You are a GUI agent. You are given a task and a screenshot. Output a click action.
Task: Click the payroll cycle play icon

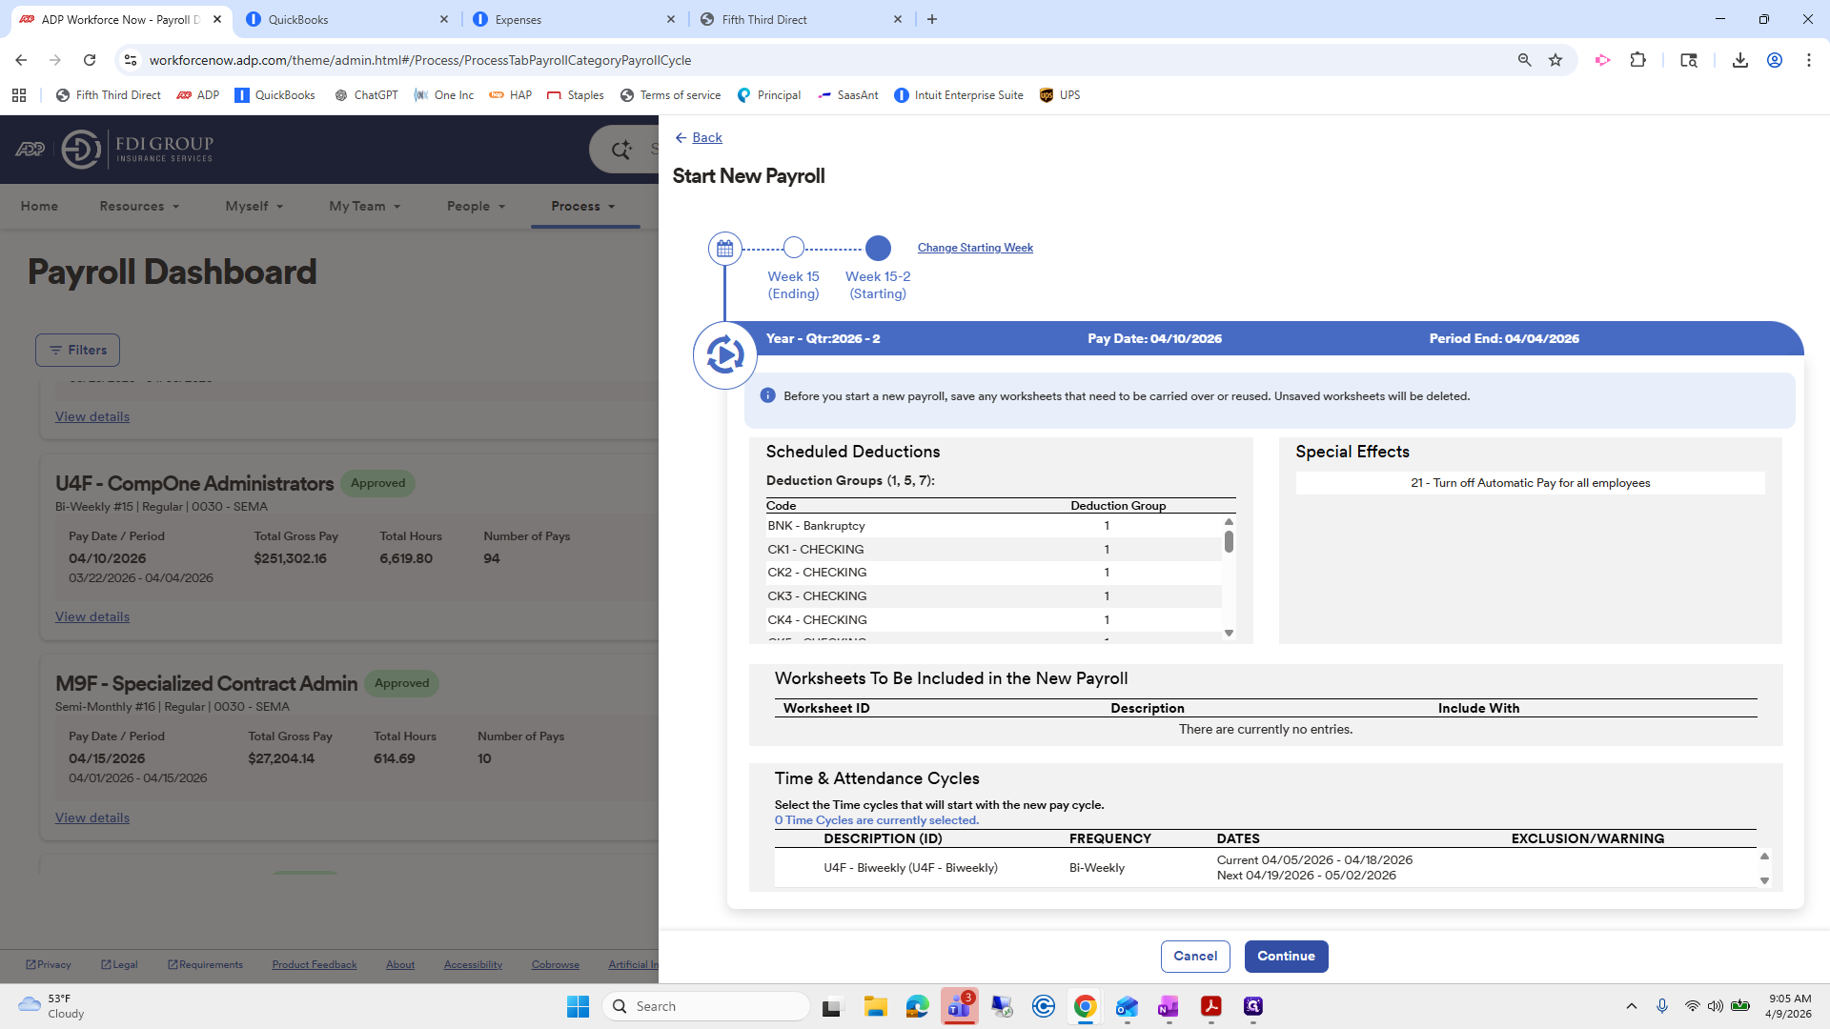(724, 355)
